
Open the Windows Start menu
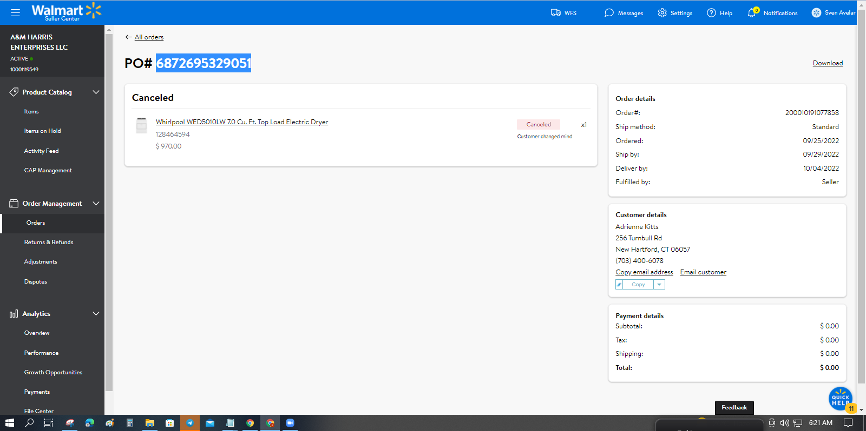point(10,423)
